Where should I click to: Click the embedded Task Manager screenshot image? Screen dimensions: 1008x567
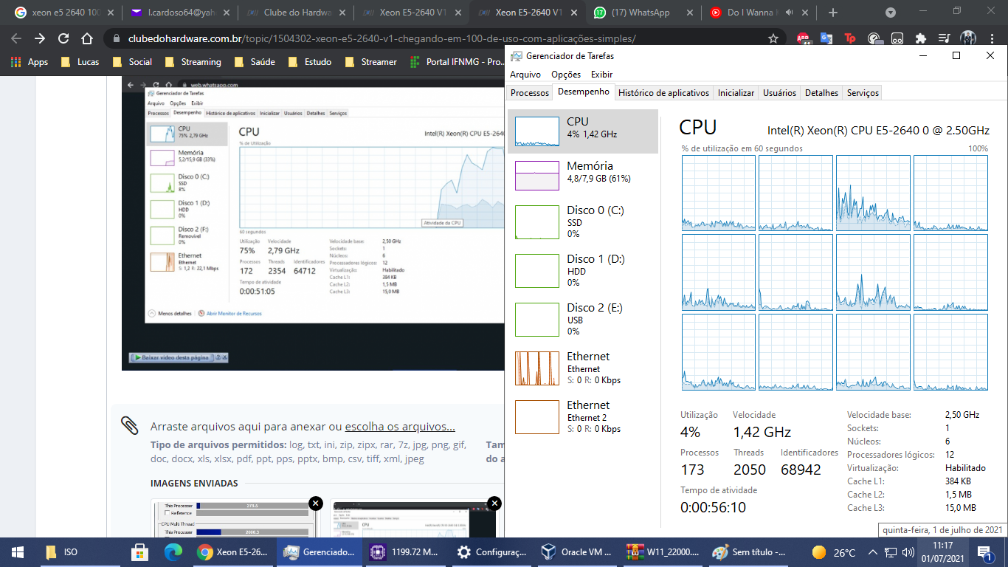[314, 221]
